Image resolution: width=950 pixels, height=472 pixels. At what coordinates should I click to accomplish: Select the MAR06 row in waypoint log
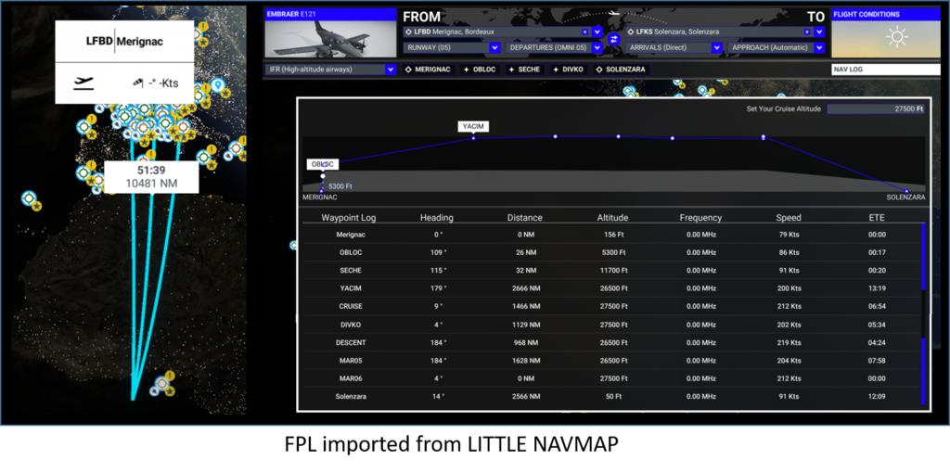pyautogui.click(x=612, y=378)
